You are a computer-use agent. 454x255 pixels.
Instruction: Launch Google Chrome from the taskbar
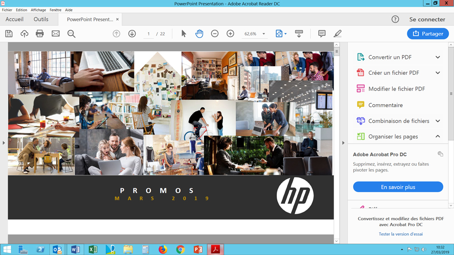pyautogui.click(x=180, y=250)
